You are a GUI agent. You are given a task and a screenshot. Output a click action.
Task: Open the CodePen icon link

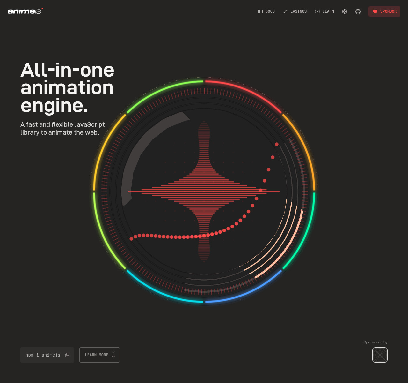345,11
